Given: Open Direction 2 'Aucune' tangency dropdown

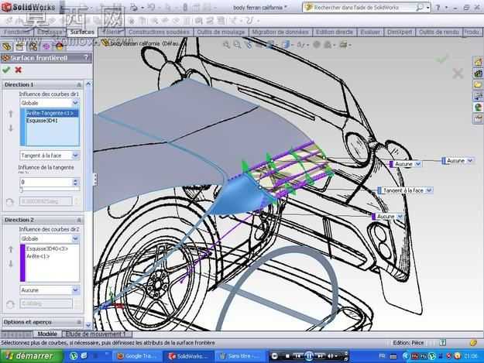Looking at the screenshot, I should (76, 290).
